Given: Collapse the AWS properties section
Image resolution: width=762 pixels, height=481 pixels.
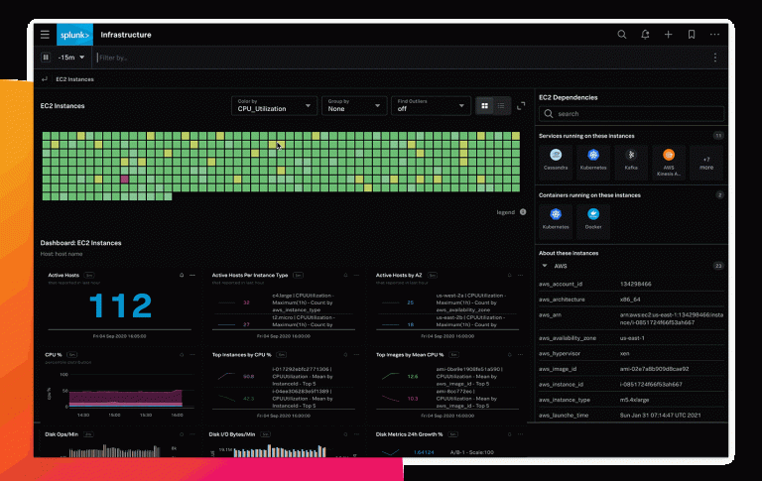Looking at the screenshot, I should (545, 266).
